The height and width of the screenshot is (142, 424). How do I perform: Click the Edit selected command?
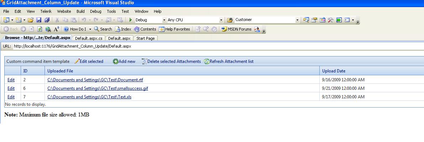89,61
